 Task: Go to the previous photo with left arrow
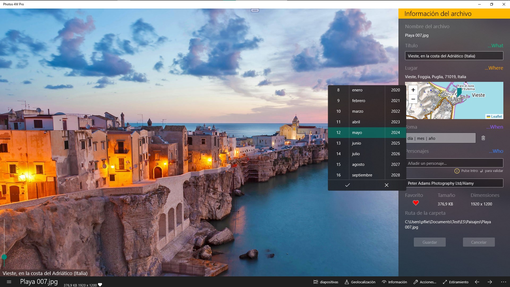pos(477,282)
